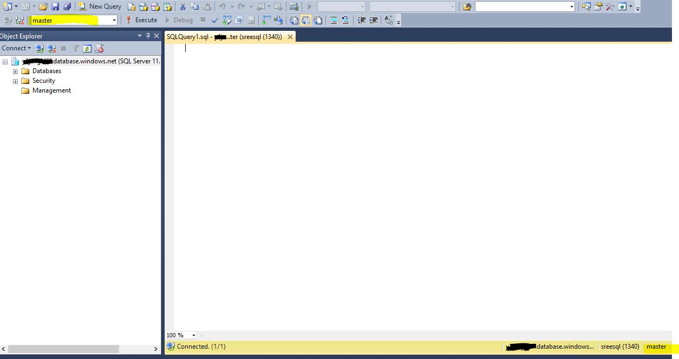
Task: Click the Filter icon in Object Explorer
Action: pos(75,48)
